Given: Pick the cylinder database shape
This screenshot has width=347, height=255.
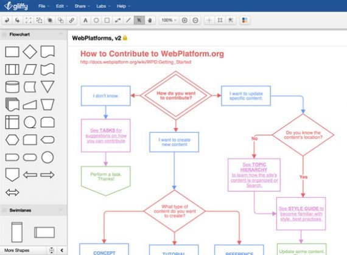Looking at the screenshot, I should pos(12,86).
